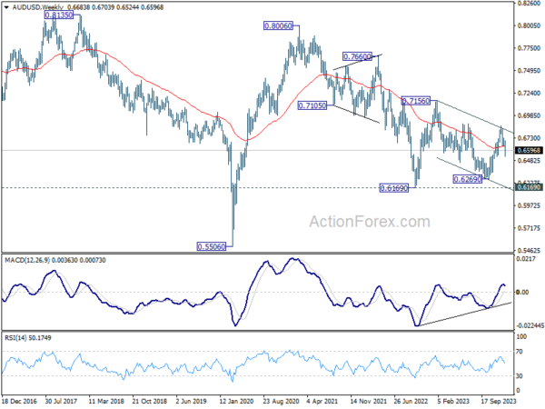Click the current price 0.65968 axis marker

pos(529,151)
